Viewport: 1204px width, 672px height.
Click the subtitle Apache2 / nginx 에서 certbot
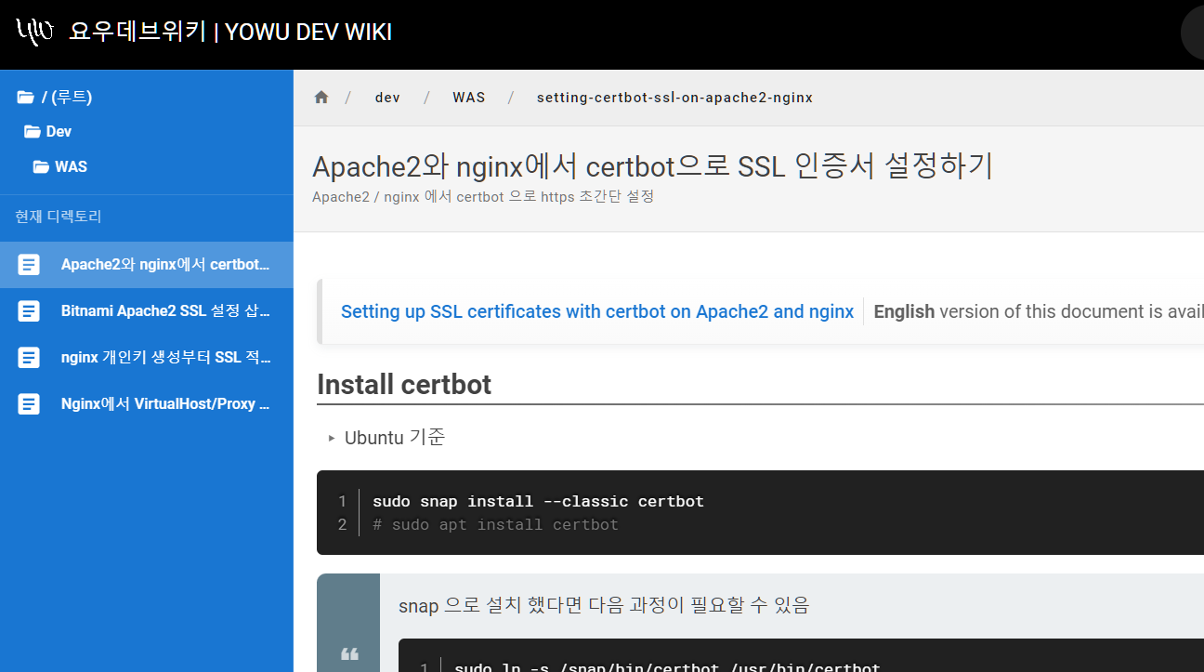483,197
